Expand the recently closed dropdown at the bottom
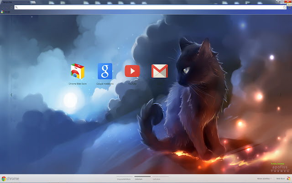Screen dimensions: 292x183 [x=264, y=179]
